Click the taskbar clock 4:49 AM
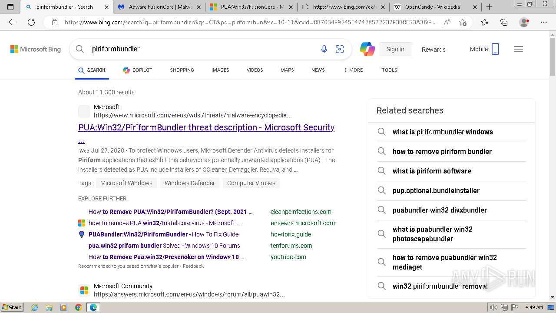Image resolution: width=556 pixels, height=313 pixels. (x=534, y=307)
